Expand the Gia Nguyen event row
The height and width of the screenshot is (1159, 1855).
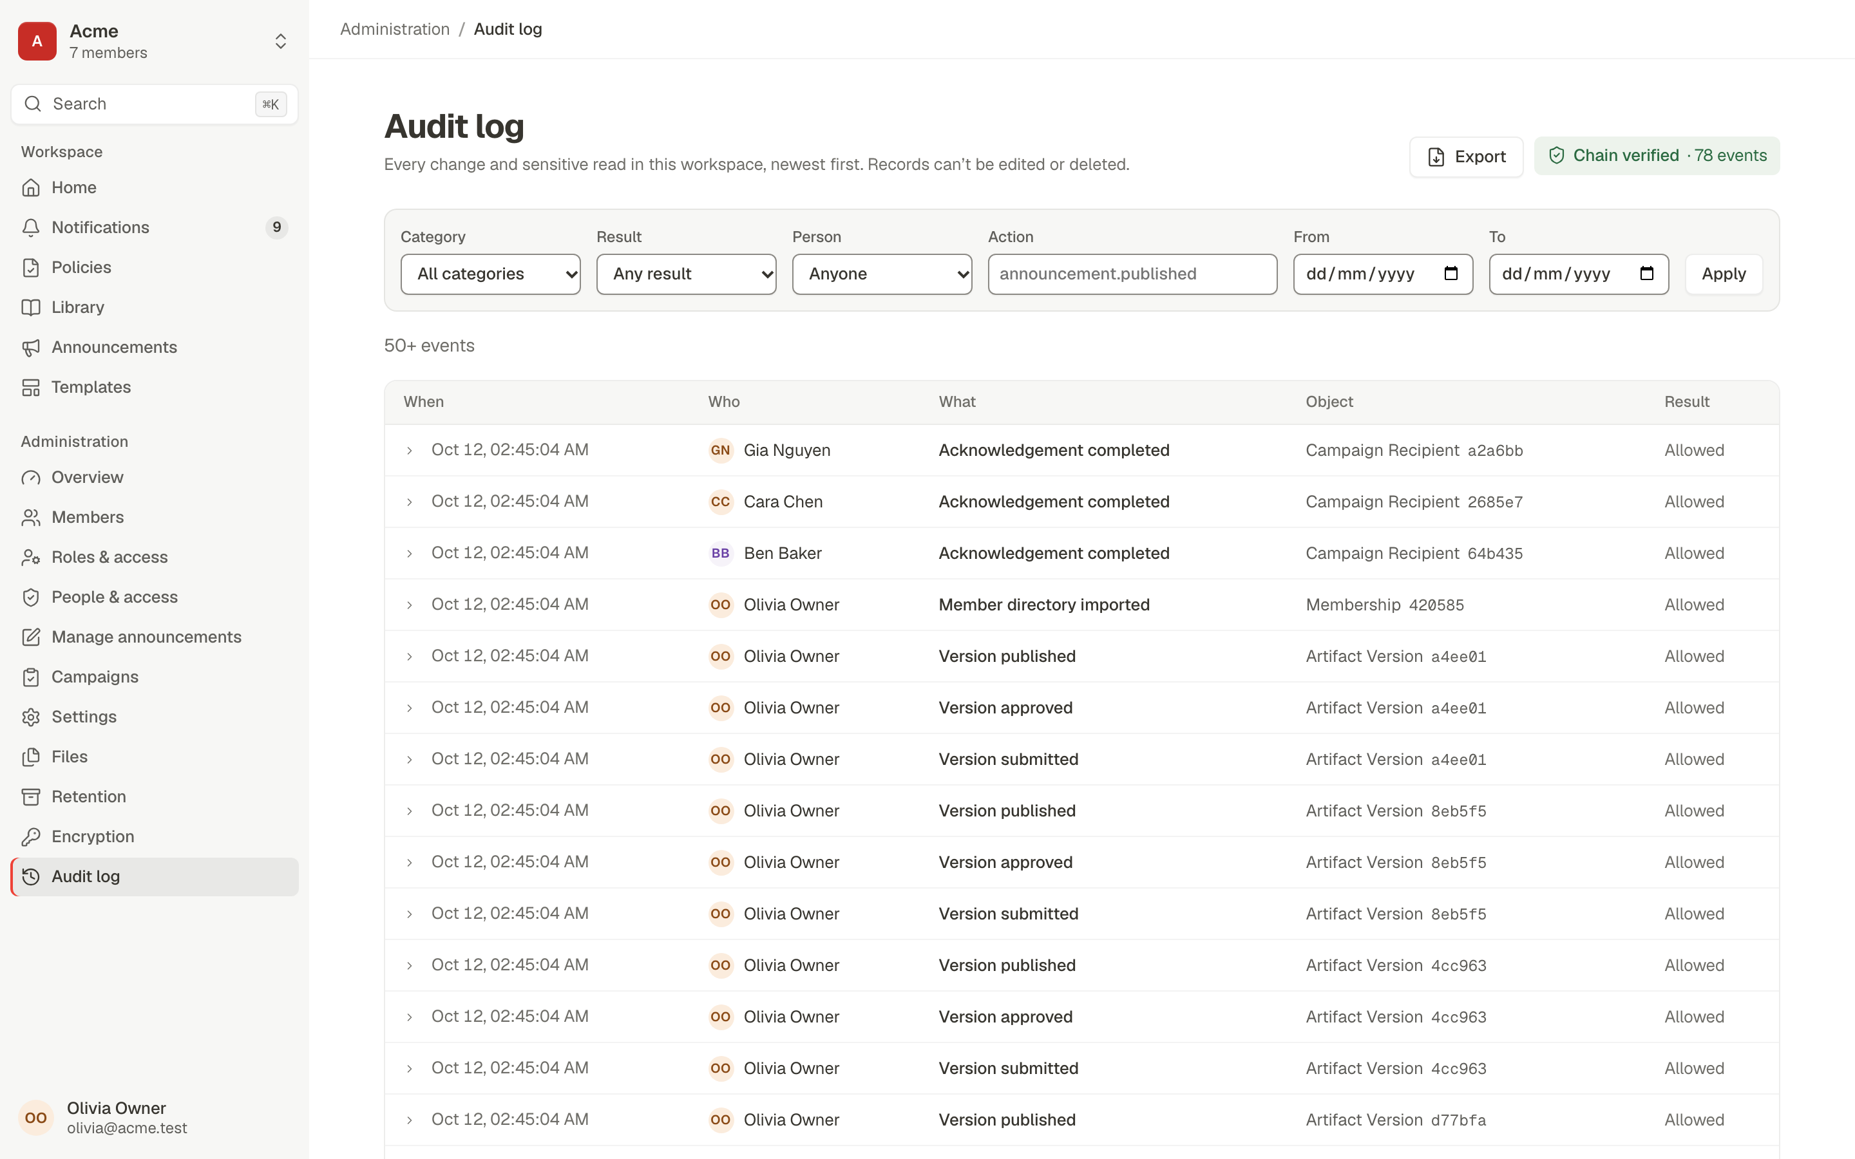(x=410, y=451)
